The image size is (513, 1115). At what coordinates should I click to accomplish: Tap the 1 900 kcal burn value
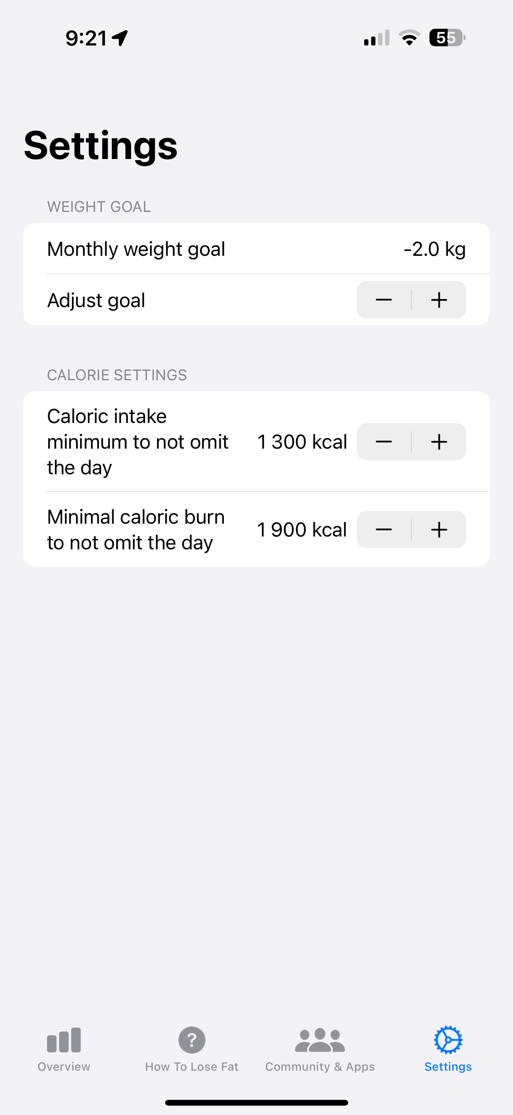[x=302, y=530]
